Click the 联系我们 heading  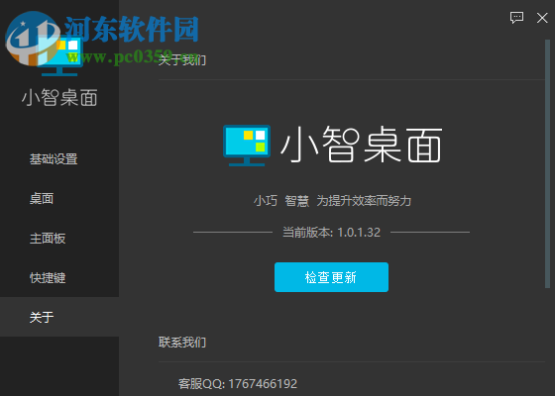[x=182, y=342]
